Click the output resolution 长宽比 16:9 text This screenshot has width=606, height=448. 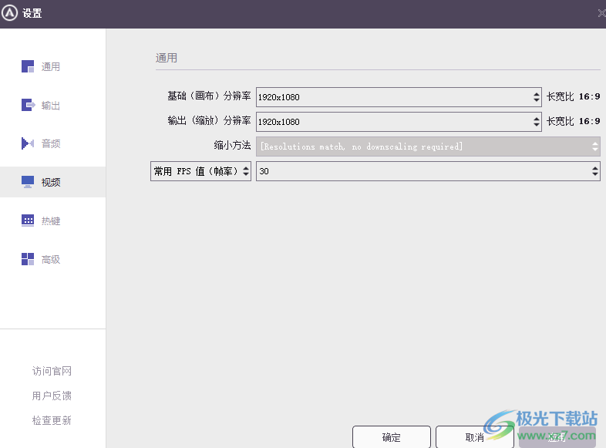click(574, 121)
